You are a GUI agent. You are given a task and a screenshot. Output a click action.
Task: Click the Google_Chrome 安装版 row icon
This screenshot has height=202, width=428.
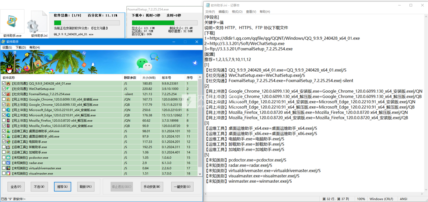coord(8,99)
